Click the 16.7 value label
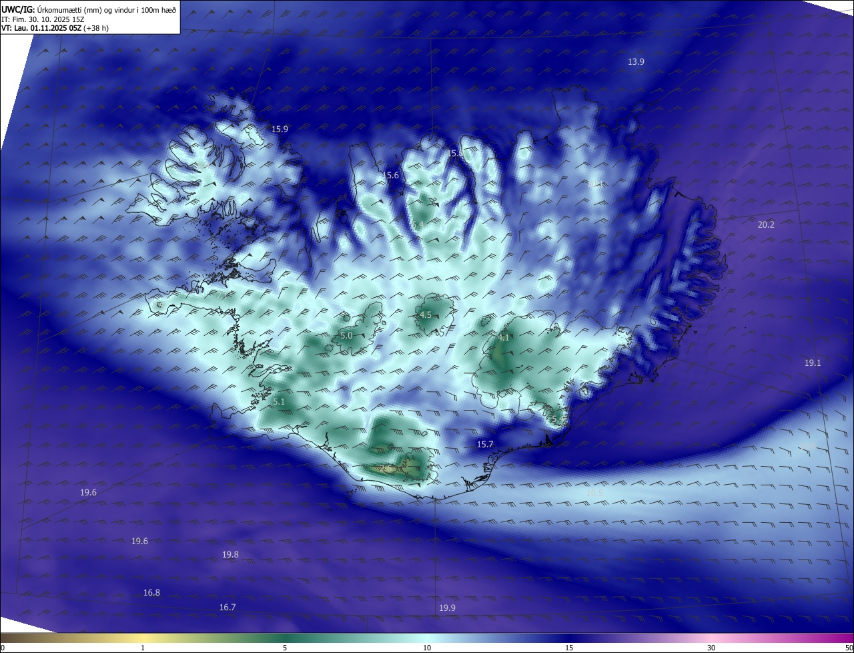The width and height of the screenshot is (854, 653). tap(228, 607)
